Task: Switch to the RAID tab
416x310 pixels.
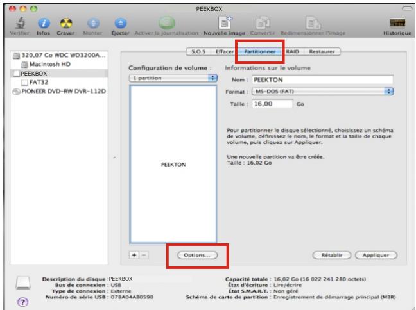Action: point(292,51)
